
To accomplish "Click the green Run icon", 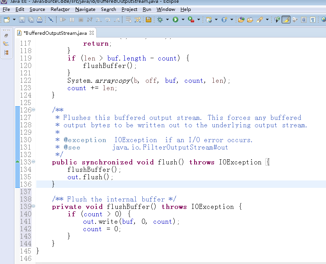I will click(x=175, y=20).
